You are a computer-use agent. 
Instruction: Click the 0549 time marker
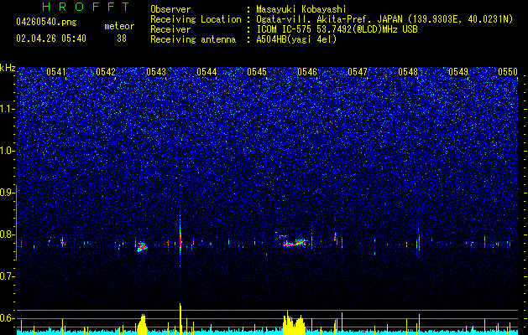click(458, 72)
